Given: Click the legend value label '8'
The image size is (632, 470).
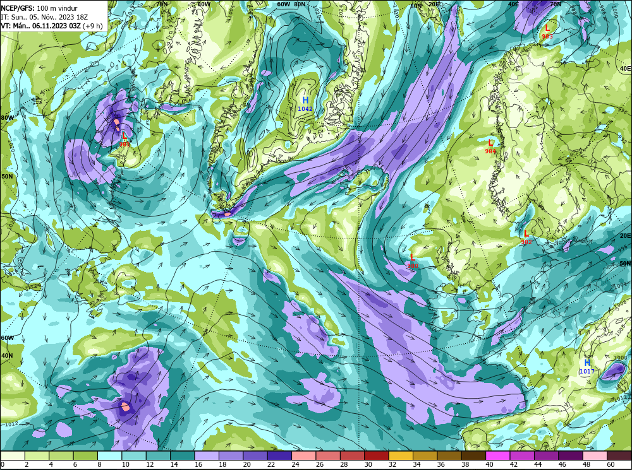Looking at the screenshot, I should pos(100,465).
